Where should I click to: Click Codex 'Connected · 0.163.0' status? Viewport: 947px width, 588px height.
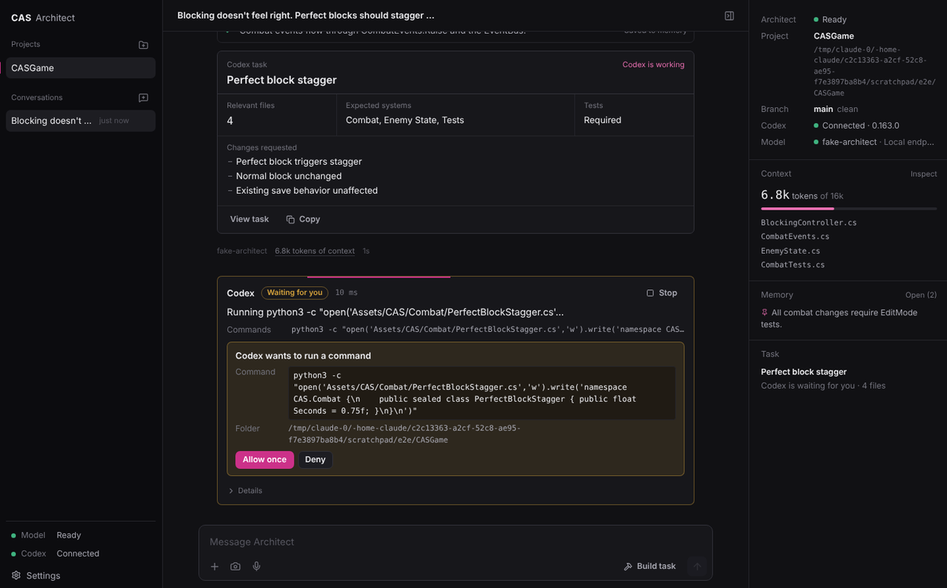click(x=860, y=125)
